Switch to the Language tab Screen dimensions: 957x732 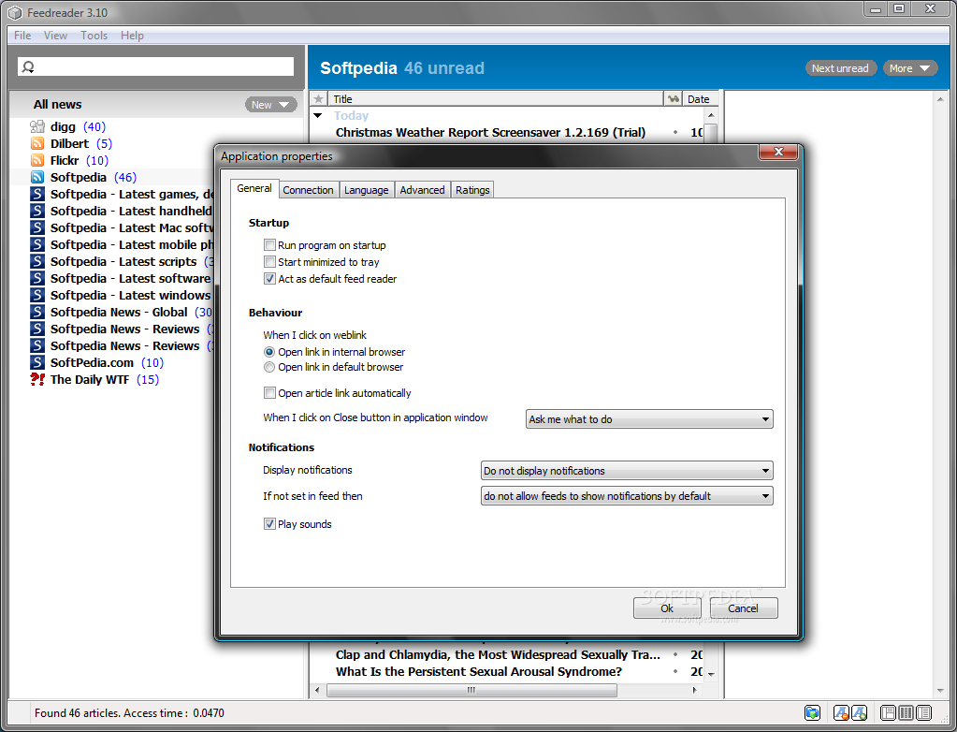click(x=366, y=190)
